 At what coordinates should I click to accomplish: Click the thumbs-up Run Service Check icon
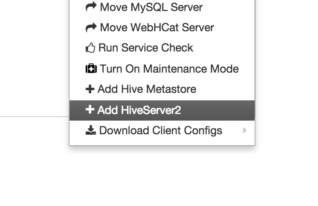point(90,48)
